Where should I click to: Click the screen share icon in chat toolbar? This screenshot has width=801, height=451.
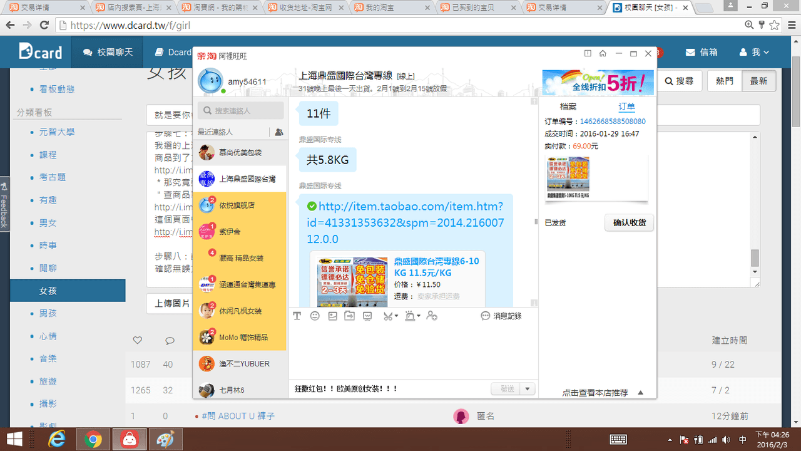(367, 316)
